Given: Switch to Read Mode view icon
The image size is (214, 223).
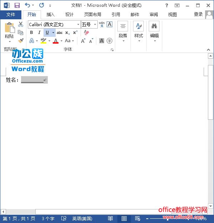Looking at the screenshot, I should tap(110, 218).
